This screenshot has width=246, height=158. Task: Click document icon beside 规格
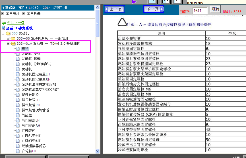pyautogui.click(x=18, y=49)
